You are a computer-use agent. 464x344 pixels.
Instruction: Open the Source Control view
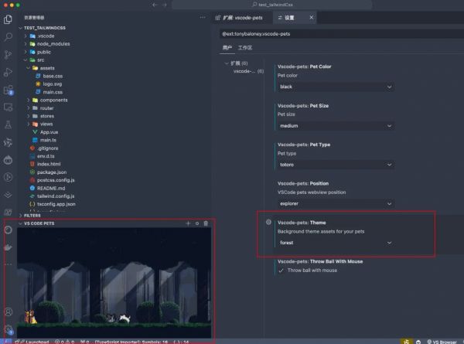click(9, 54)
